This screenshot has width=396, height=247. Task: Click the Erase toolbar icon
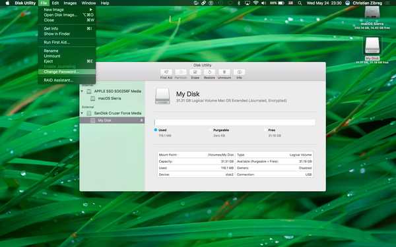click(x=195, y=72)
